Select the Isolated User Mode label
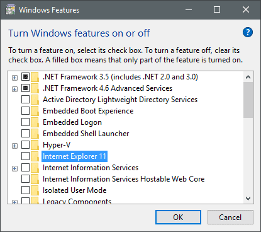 coord(75,190)
